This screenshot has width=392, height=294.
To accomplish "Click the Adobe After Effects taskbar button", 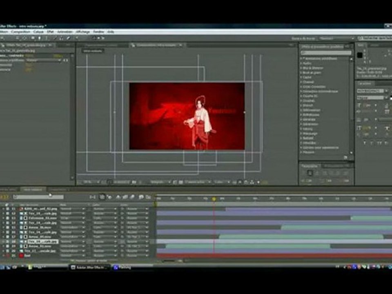I will pos(89,267).
